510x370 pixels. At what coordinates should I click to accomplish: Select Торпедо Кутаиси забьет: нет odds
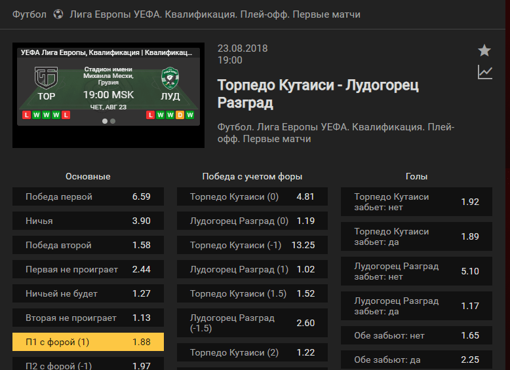[417, 202]
